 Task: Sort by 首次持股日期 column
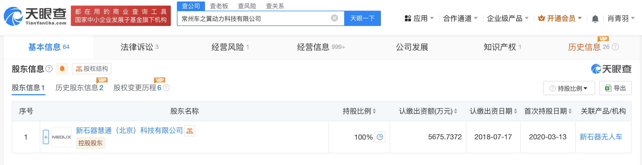570,111
